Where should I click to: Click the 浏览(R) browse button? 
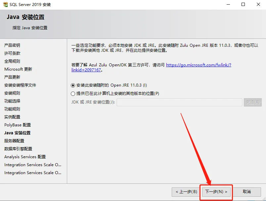(x=252, y=102)
